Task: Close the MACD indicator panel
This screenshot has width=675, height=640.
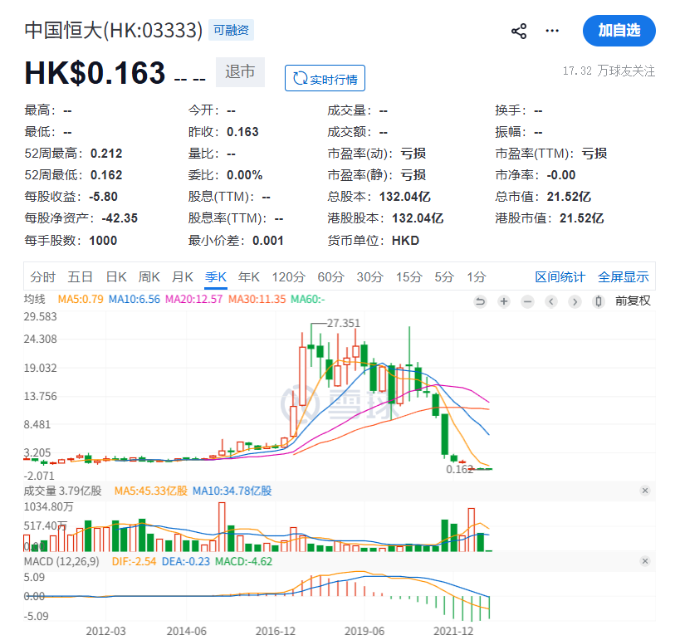Action: point(645,561)
